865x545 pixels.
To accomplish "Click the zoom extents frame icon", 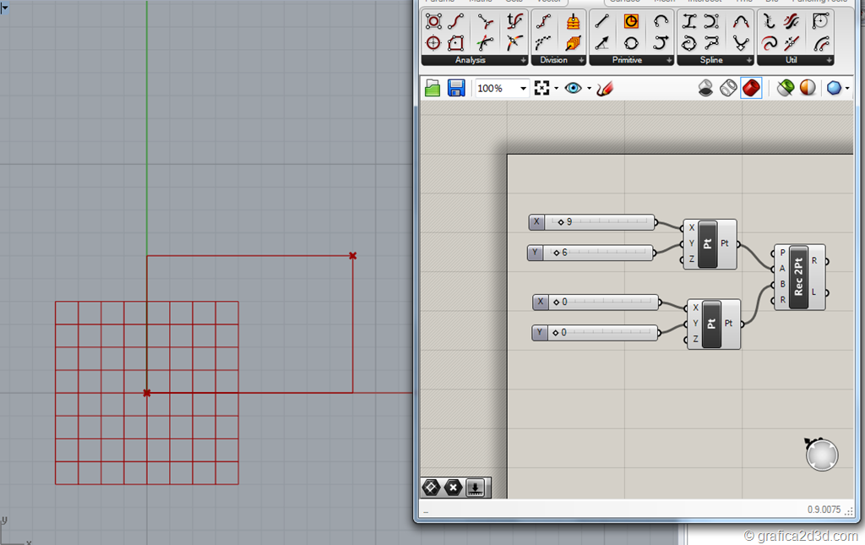I will coord(542,88).
